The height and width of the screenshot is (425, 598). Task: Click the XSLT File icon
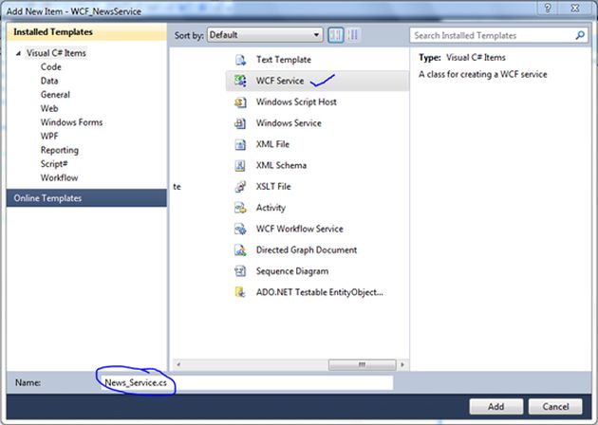[240, 187]
